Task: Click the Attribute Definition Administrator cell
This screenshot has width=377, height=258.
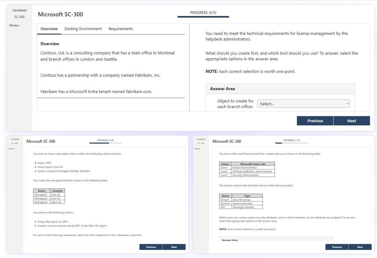Action: pos(253,171)
